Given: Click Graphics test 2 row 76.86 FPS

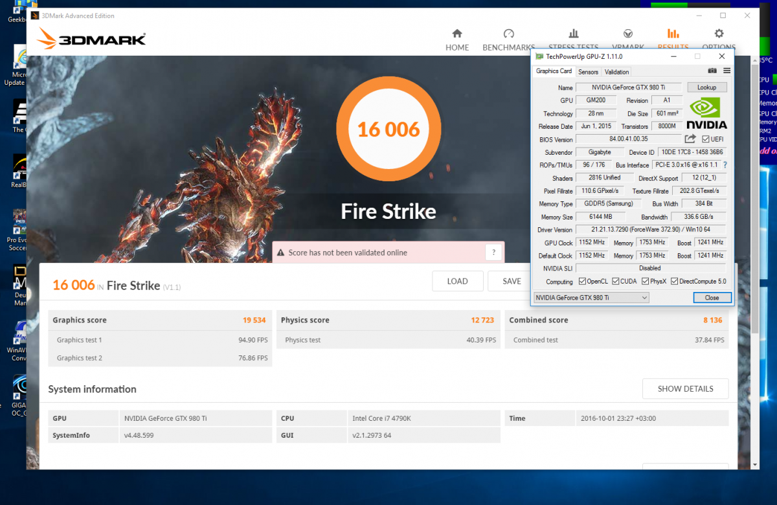Looking at the screenshot, I should click(x=160, y=358).
